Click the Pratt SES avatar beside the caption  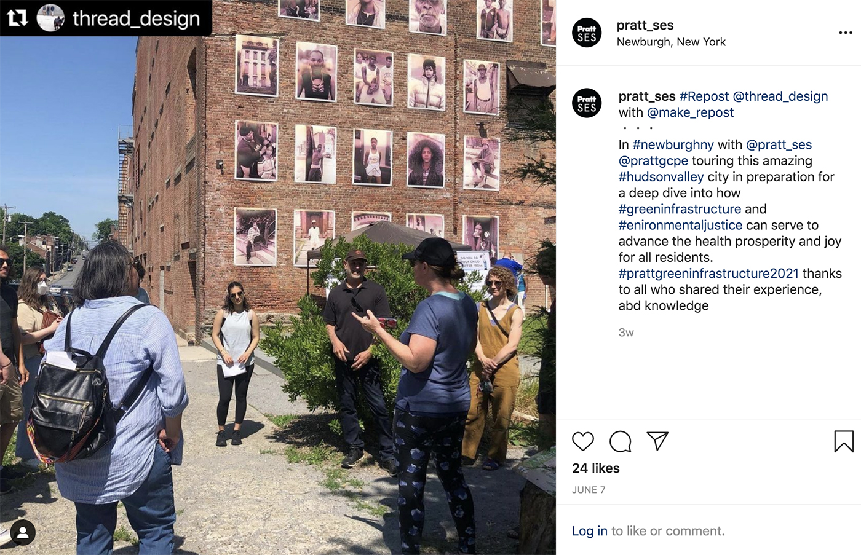[587, 103]
